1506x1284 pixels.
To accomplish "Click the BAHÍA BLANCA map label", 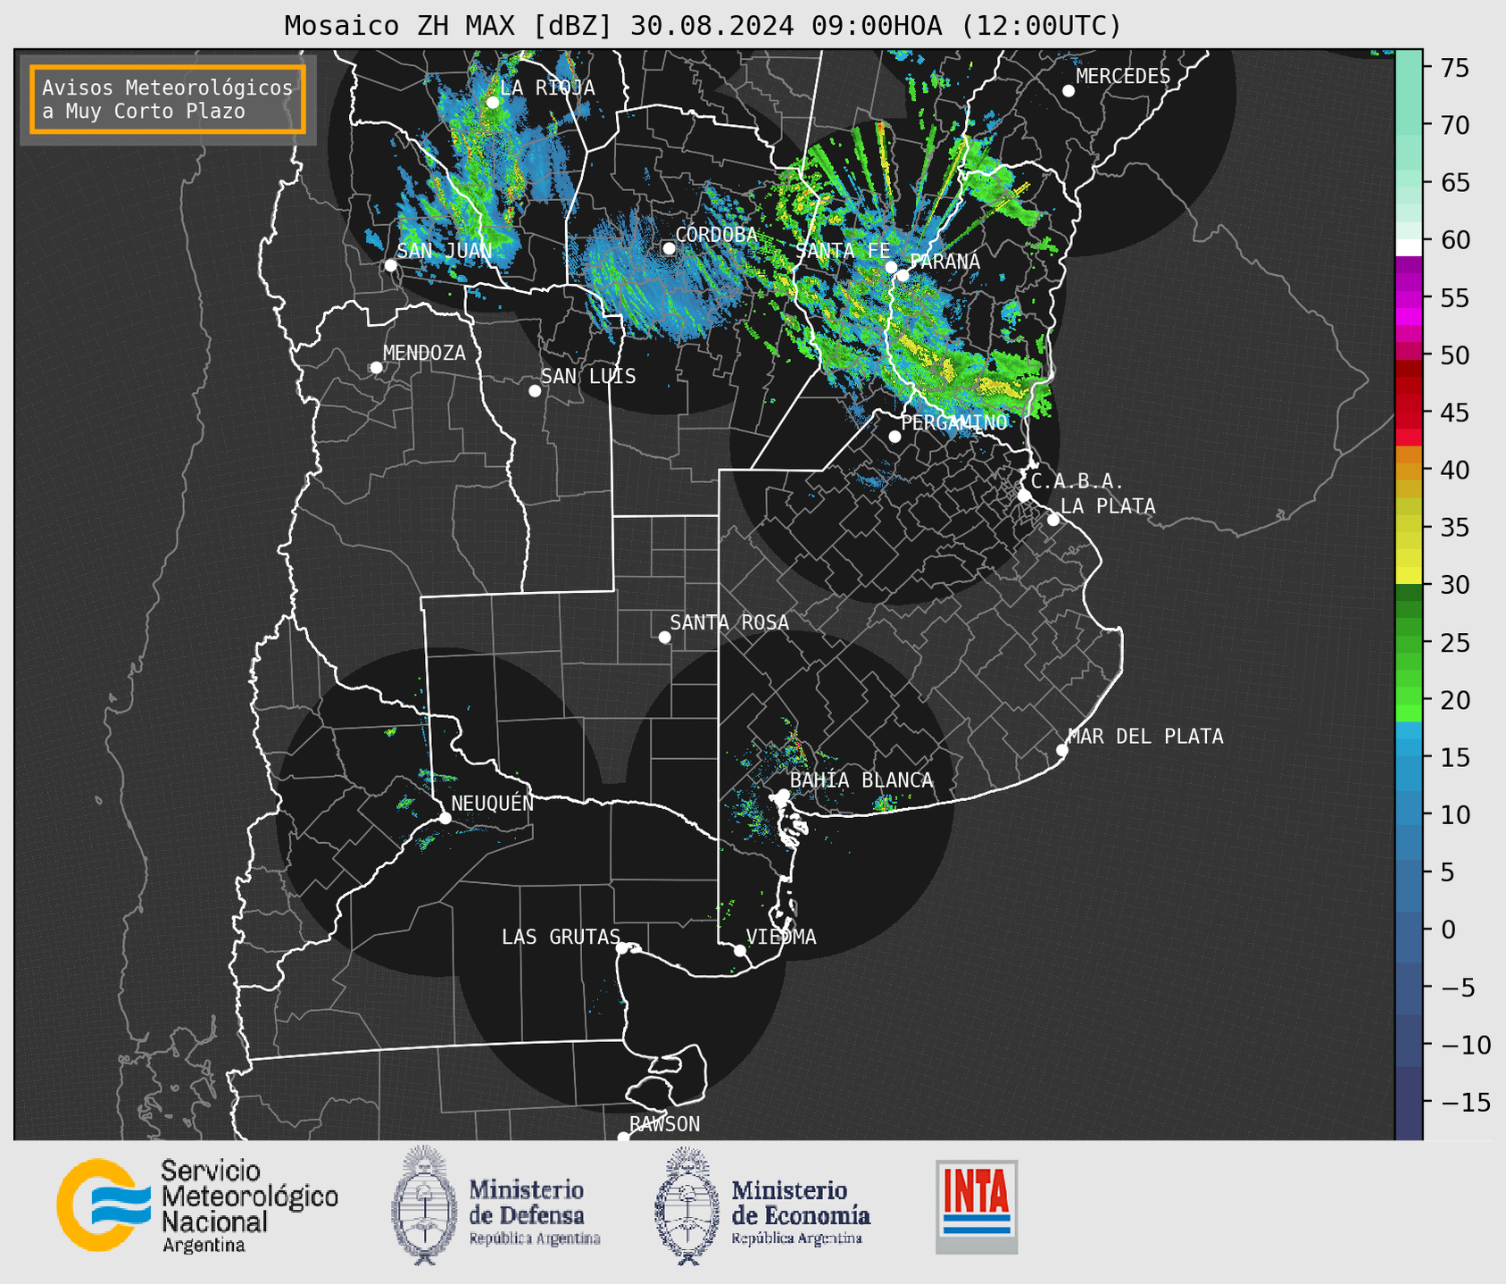I will pyautogui.click(x=861, y=780).
